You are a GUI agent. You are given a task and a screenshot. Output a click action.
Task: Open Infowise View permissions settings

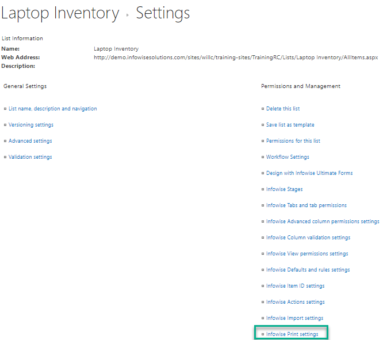307,254
